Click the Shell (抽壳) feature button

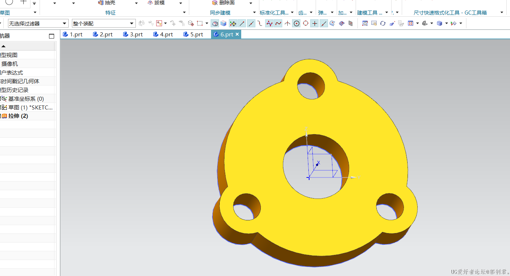106,3
